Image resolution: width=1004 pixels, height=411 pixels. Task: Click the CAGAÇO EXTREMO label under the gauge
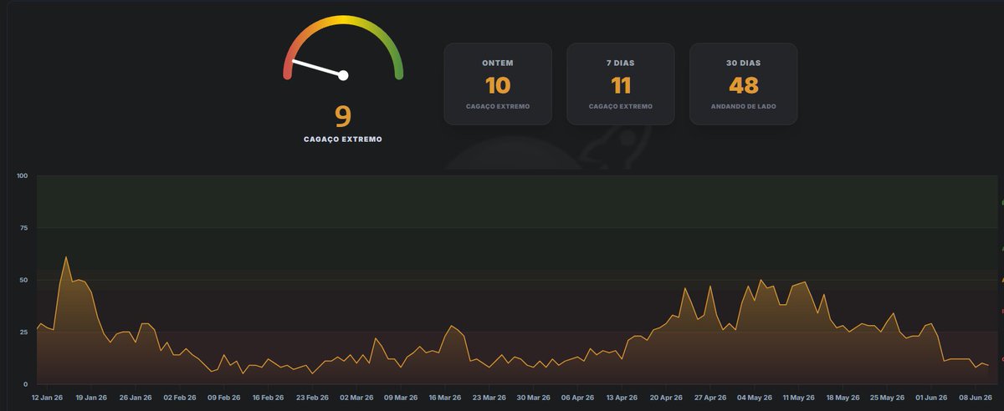coord(343,140)
